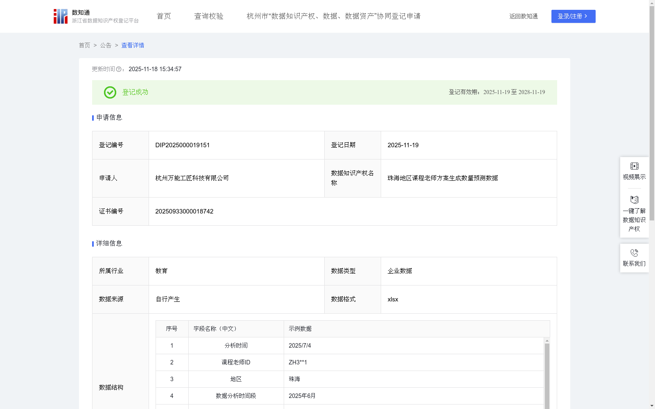Open 杭州市协同登记申请 navigation entry
This screenshot has width=655, height=409.
[x=334, y=16]
